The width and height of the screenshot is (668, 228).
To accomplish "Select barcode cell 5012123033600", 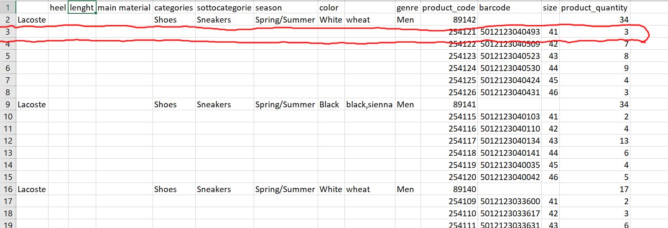I will (510, 201).
